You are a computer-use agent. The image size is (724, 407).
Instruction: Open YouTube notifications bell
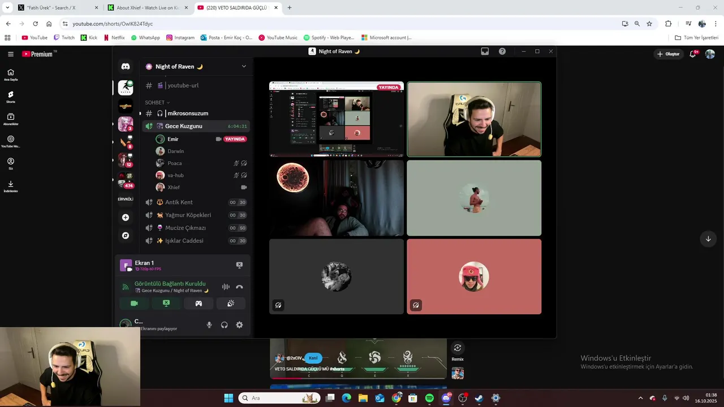pos(693,54)
